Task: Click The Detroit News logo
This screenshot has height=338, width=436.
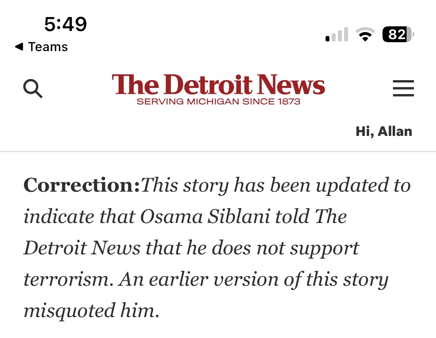Action: click(218, 85)
